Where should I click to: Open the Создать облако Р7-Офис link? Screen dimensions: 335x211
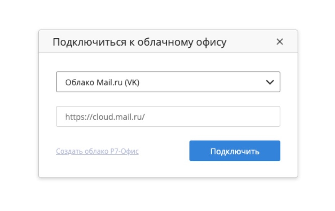[97, 151]
